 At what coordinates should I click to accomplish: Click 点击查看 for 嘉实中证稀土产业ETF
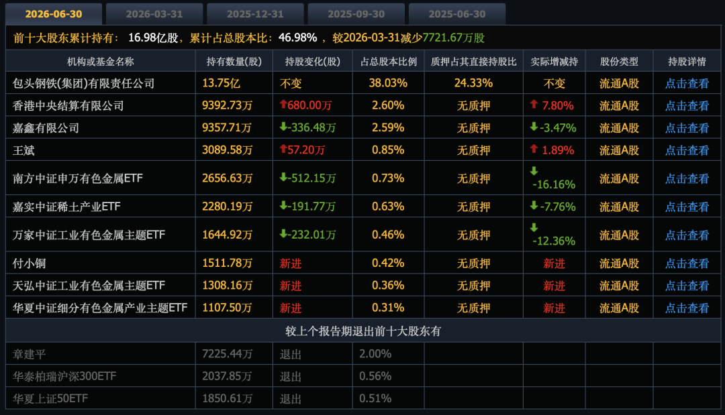pyautogui.click(x=687, y=206)
